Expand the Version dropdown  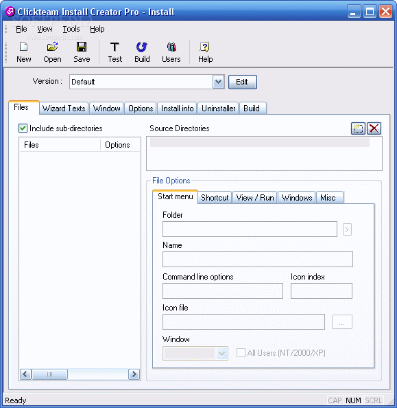218,82
